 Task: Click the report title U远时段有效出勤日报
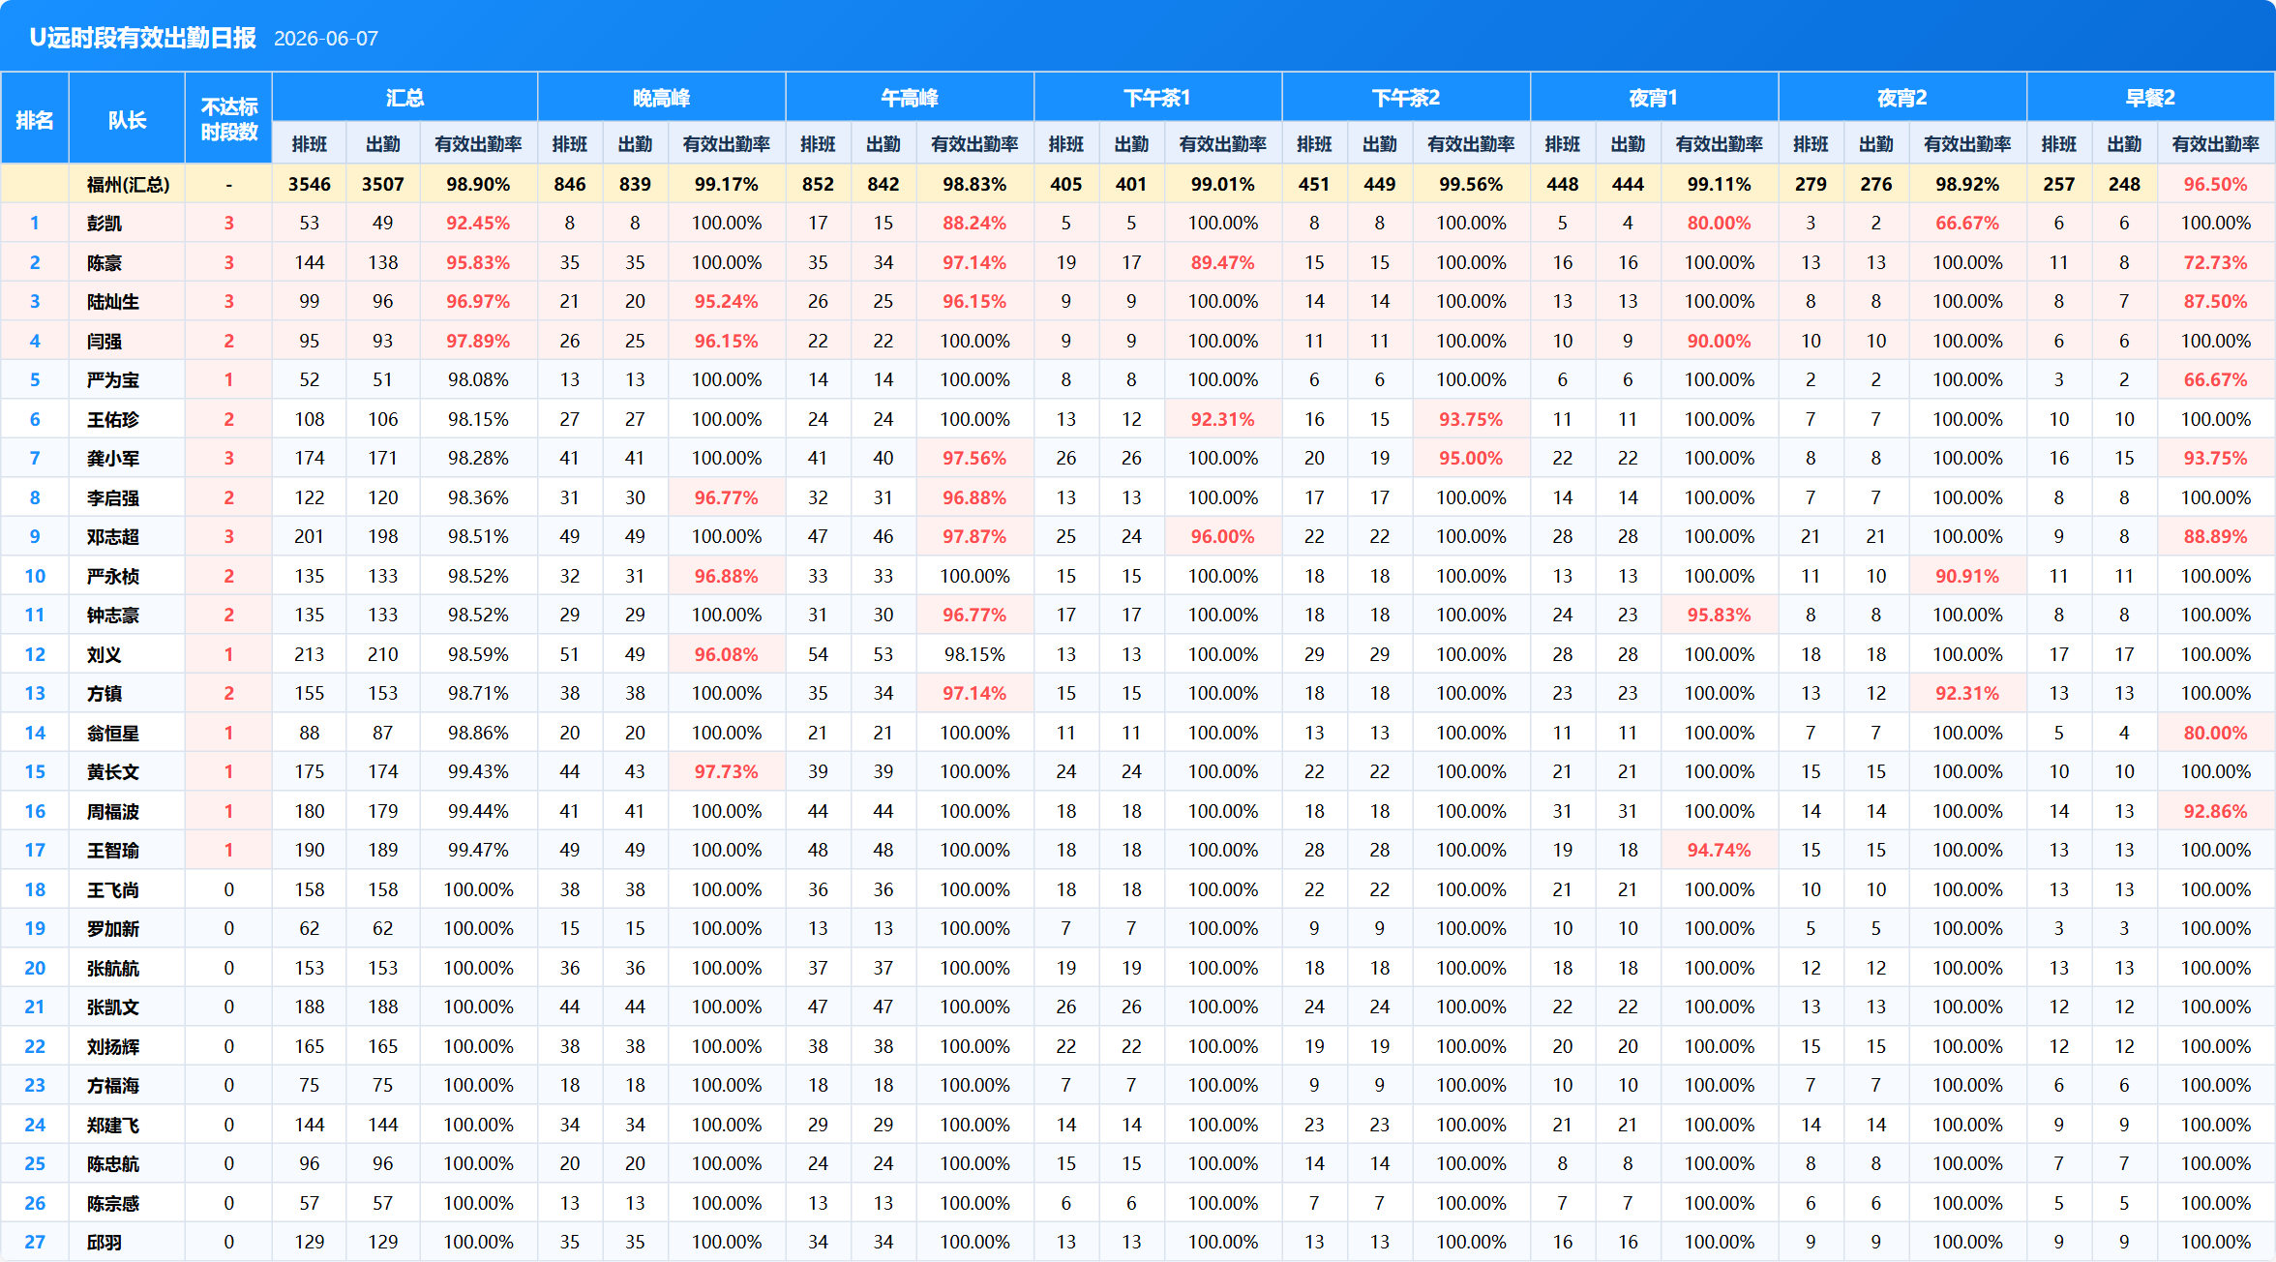point(142,38)
